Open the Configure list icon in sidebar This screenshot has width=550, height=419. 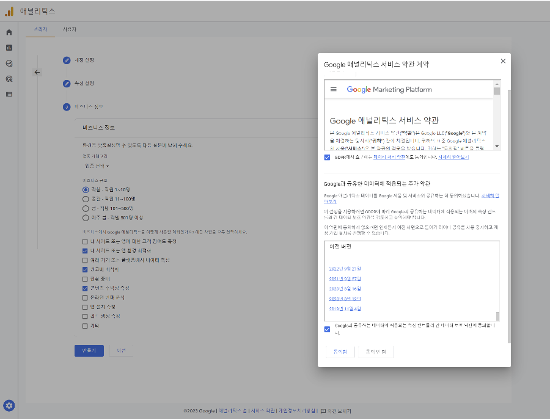tap(9, 94)
